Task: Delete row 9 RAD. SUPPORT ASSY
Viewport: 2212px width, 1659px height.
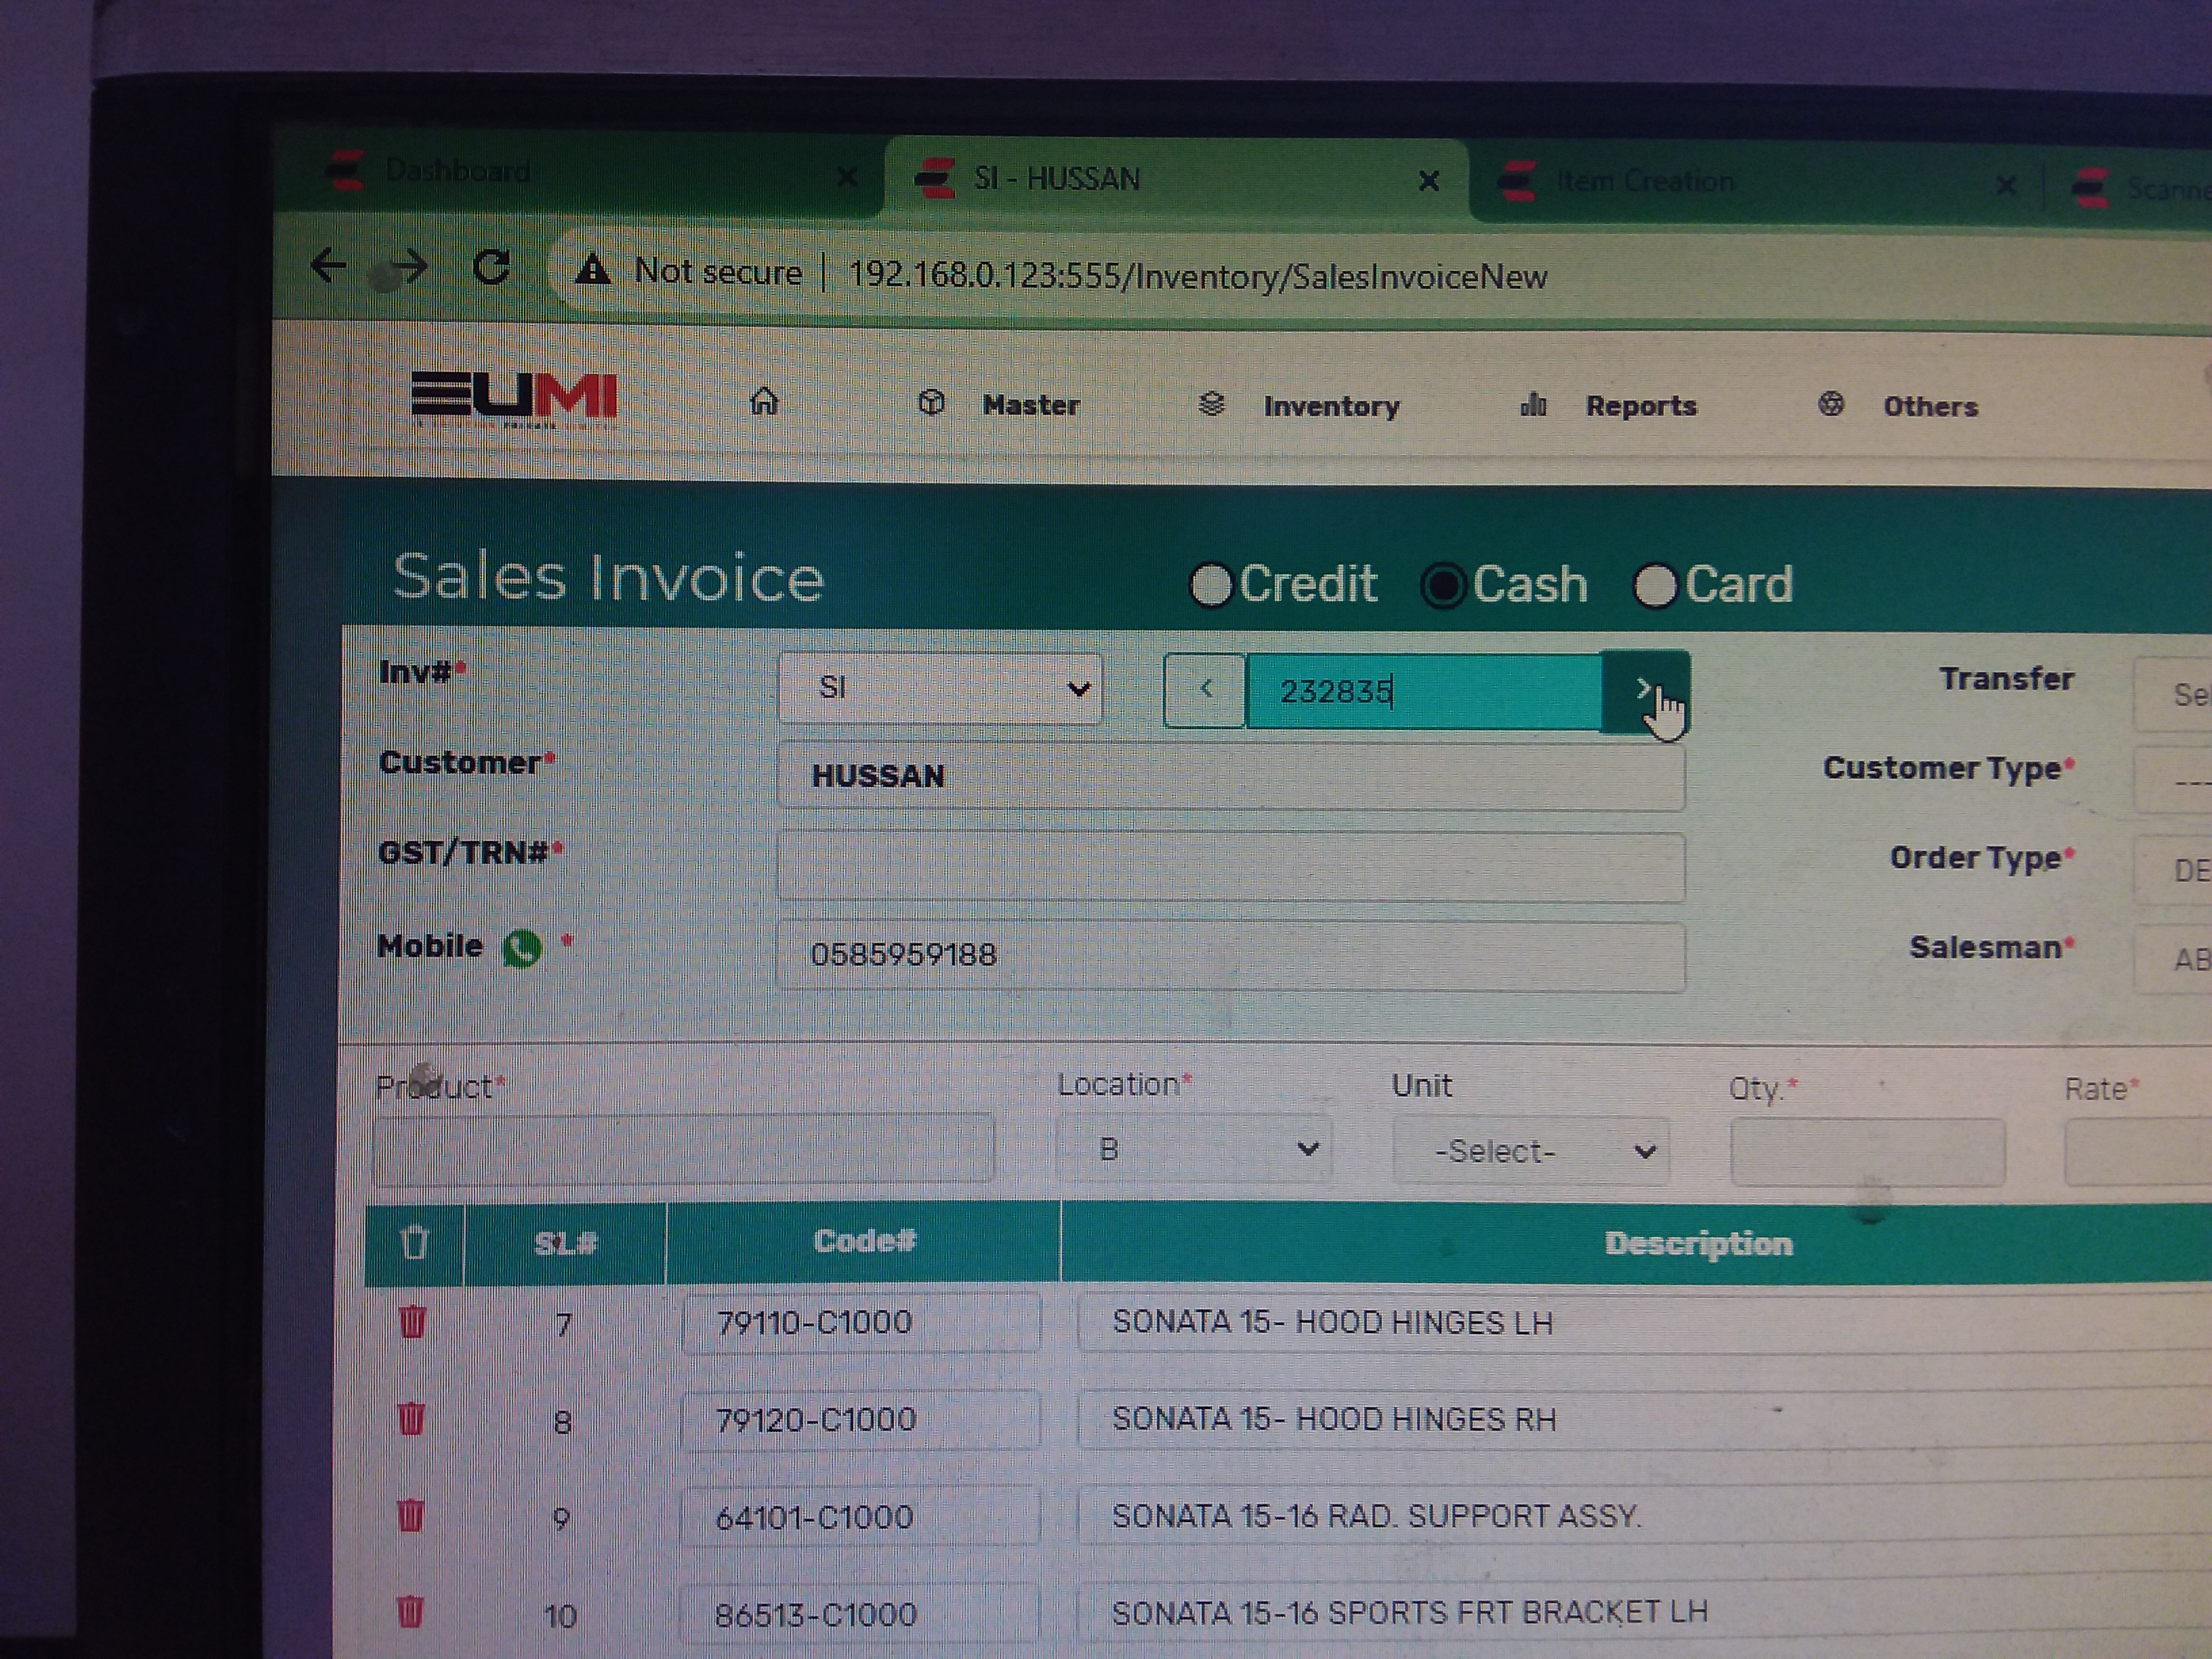Action: tap(410, 1515)
